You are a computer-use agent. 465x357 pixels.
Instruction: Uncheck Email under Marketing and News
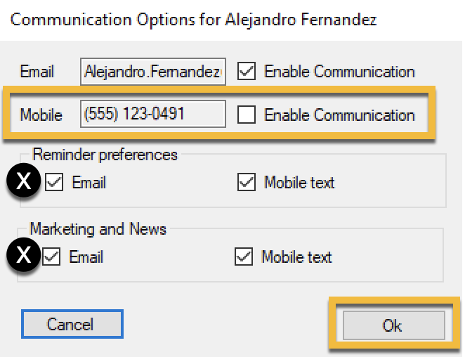[x=51, y=257]
